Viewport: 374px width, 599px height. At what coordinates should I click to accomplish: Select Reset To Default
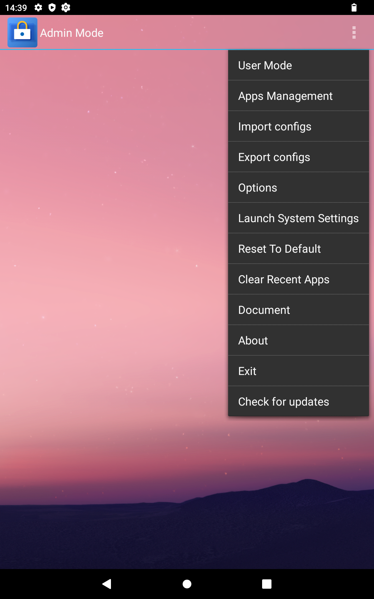(298, 249)
